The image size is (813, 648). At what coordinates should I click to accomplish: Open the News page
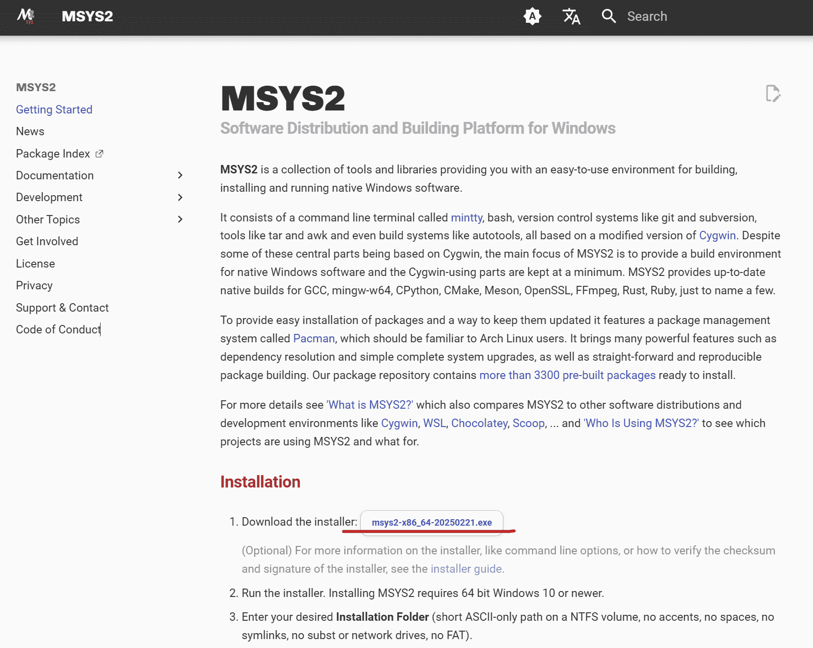tap(30, 131)
